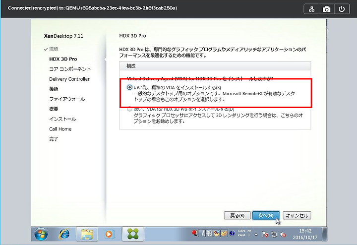Select the 環境 step in sidebar
This screenshot has height=245, width=357.
[54, 49]
